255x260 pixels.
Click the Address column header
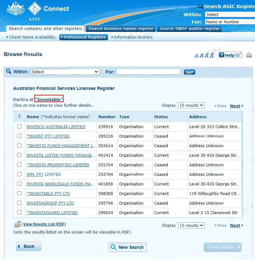coord(198,117)
